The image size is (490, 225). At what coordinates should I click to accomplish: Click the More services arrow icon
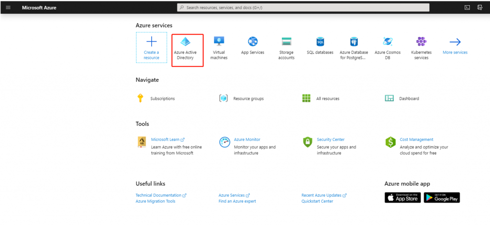point(455,42)
